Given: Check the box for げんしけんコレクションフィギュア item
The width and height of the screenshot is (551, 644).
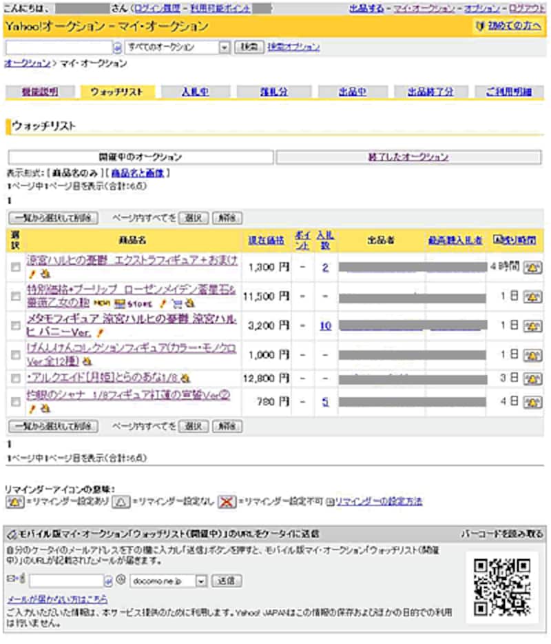Looking at the screenshot, I should 16,355.
